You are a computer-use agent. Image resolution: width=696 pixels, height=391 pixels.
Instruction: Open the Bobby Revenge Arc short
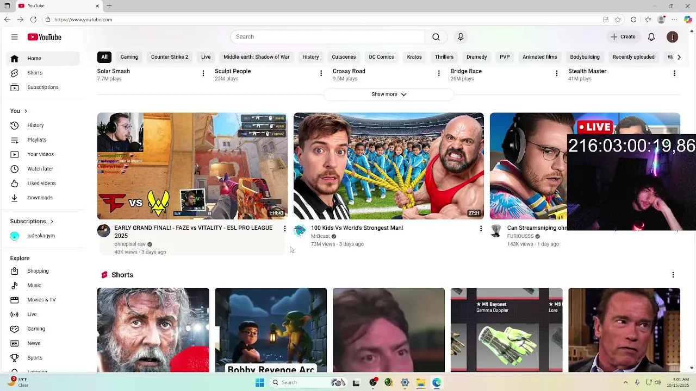click(x=271, y=330)
